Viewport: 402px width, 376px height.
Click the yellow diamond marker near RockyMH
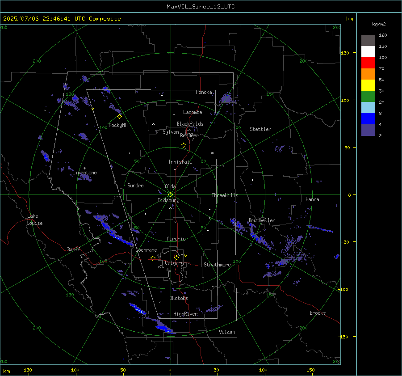[x=119, y=117]
